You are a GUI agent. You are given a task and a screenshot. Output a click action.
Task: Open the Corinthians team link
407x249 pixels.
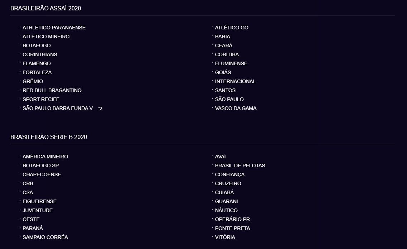[40, 54]
